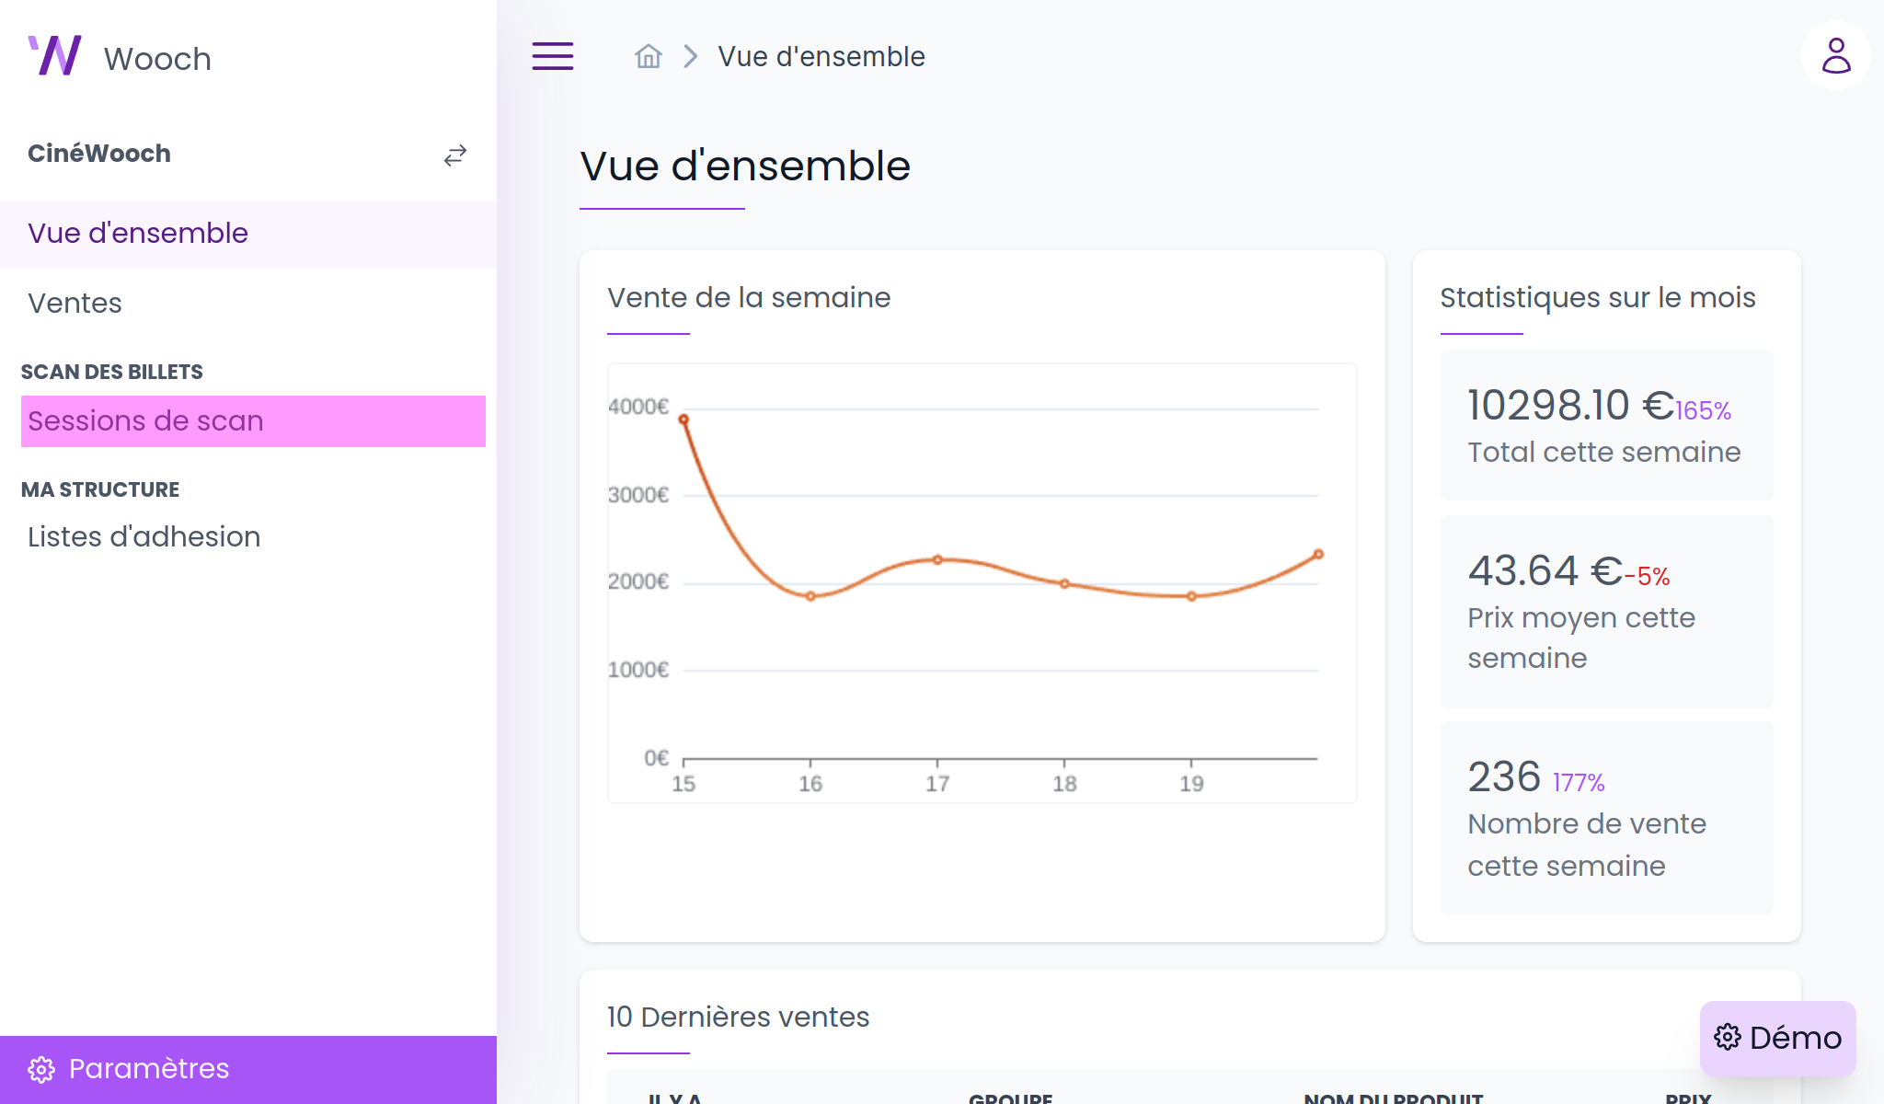
Task: Toggle the hamburger menu icon
Action: click(x=553, y=56)
